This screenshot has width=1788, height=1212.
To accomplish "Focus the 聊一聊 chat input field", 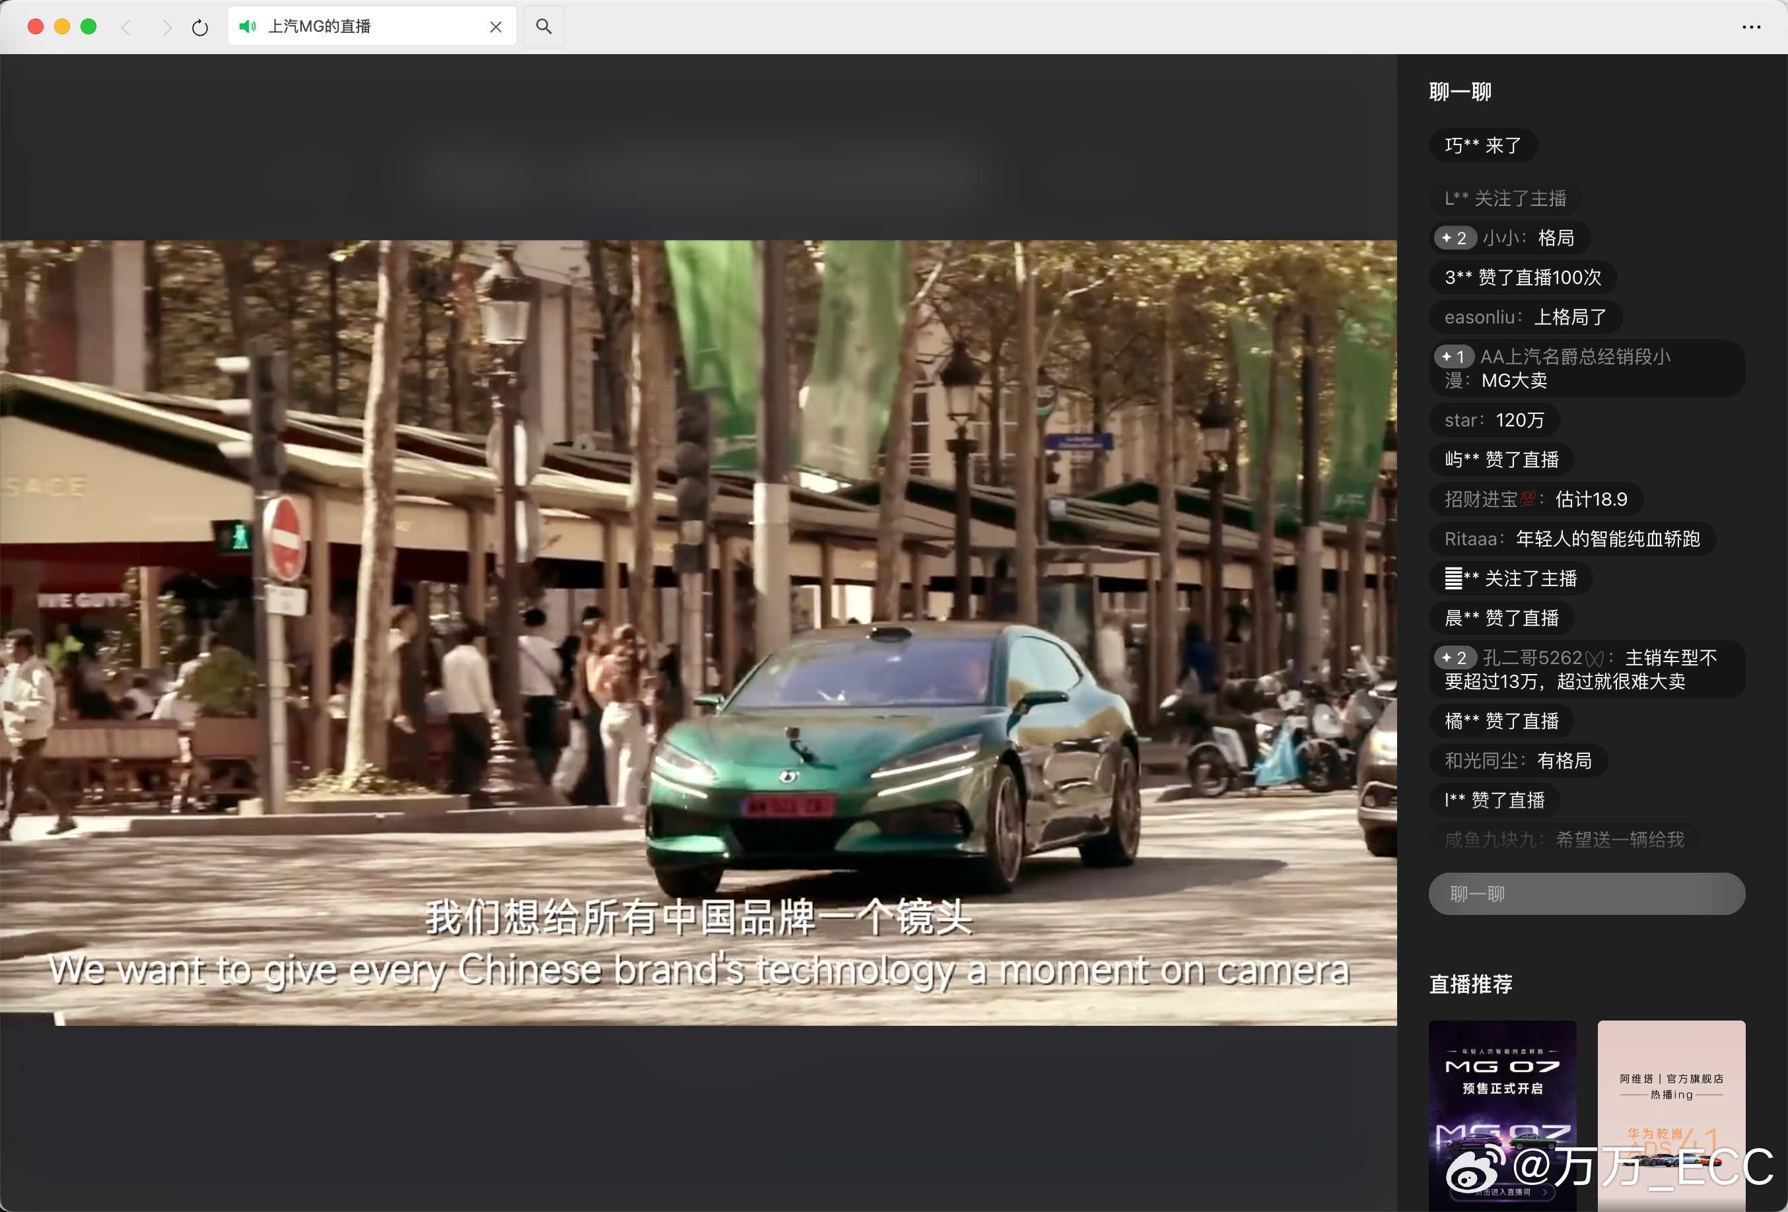I will click(1587, 894).
